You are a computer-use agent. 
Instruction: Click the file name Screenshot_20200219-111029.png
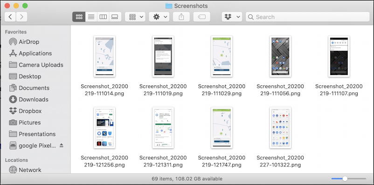click(222, 90)
